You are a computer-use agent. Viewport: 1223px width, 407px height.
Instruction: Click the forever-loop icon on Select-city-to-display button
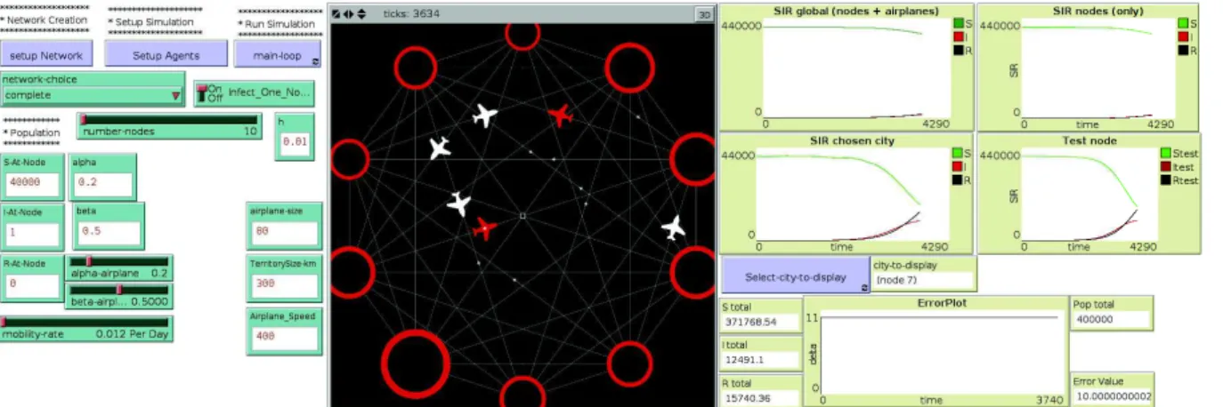click(863, 287)
